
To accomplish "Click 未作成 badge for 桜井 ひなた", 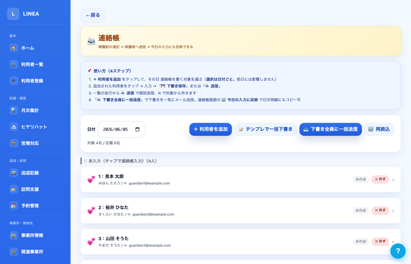I will point(361,210).
